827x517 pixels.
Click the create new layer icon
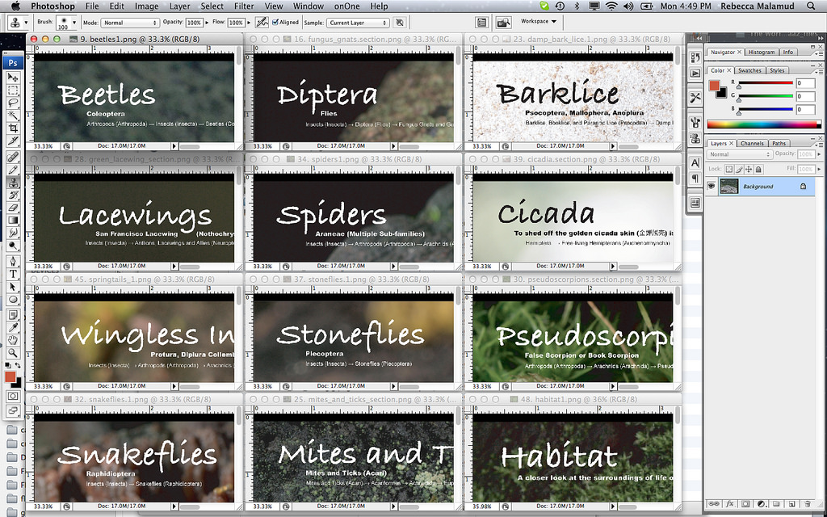pyautogui.click(x=793, y=504)
